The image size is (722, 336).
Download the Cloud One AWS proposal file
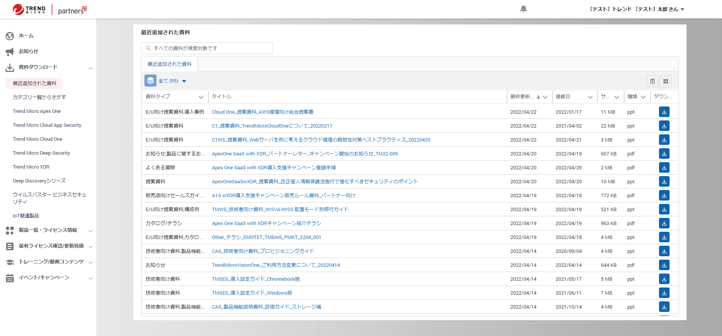(664, 112)
